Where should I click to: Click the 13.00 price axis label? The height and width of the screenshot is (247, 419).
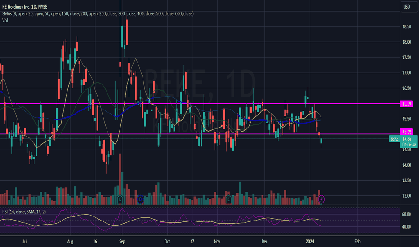(406, 196)
